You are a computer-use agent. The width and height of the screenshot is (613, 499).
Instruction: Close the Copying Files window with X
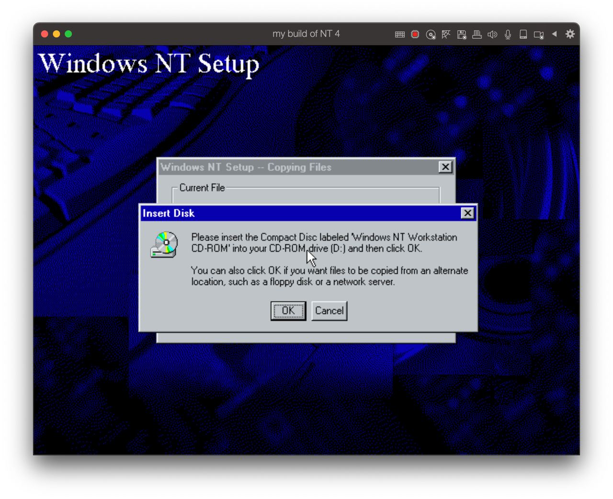[x=445, y=167]
